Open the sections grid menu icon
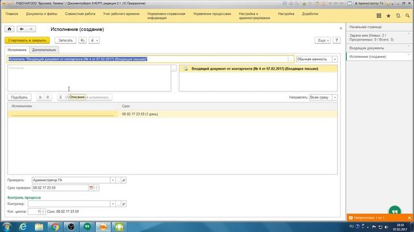The image size is (414, 232). [378, 15]
